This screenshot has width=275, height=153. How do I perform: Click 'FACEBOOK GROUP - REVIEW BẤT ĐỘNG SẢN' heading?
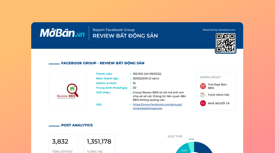pos(102,63)
